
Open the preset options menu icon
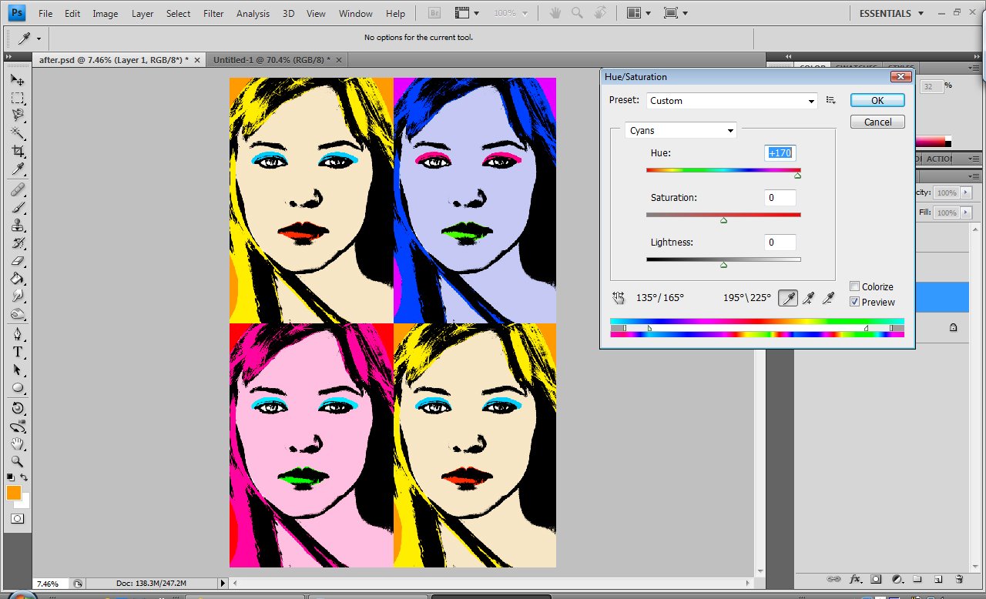830,100
